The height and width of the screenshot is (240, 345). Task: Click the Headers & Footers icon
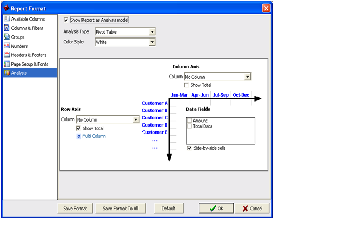[x=7, y=55]
